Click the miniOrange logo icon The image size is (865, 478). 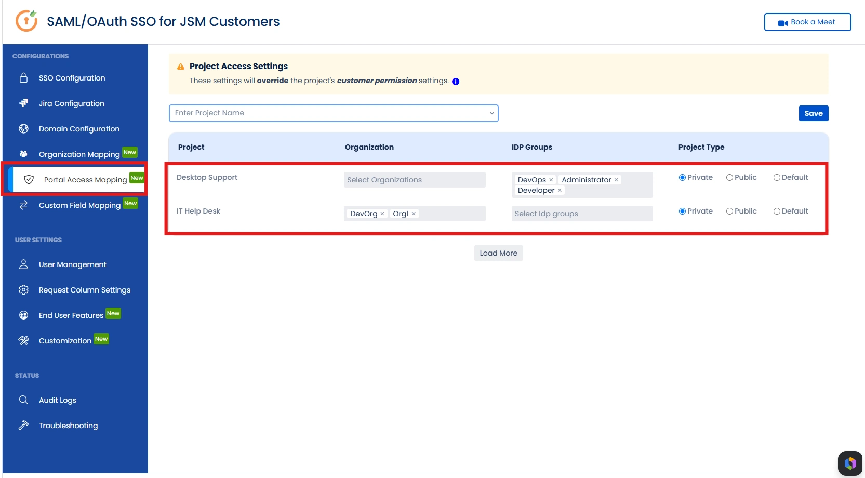click(x=26, y=21)
